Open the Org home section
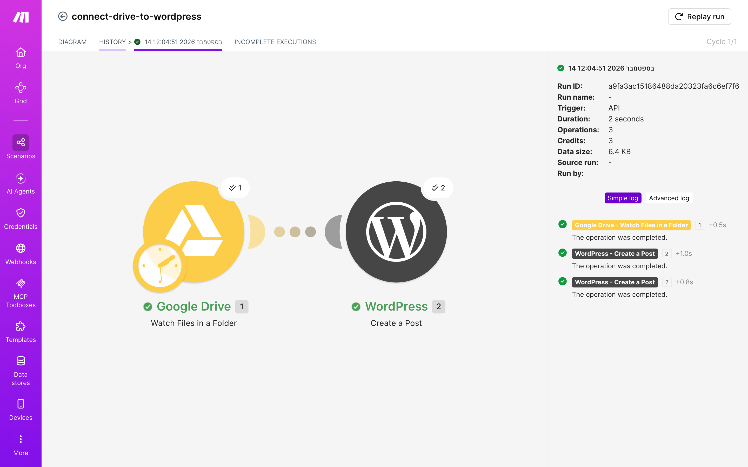Image resolution: width=748 pixels, height=467 pixels. (x=21, y=58)
